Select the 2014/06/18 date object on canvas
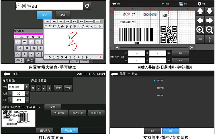The height and width of the screenshot is (140, 215). (x=128, y=22)
